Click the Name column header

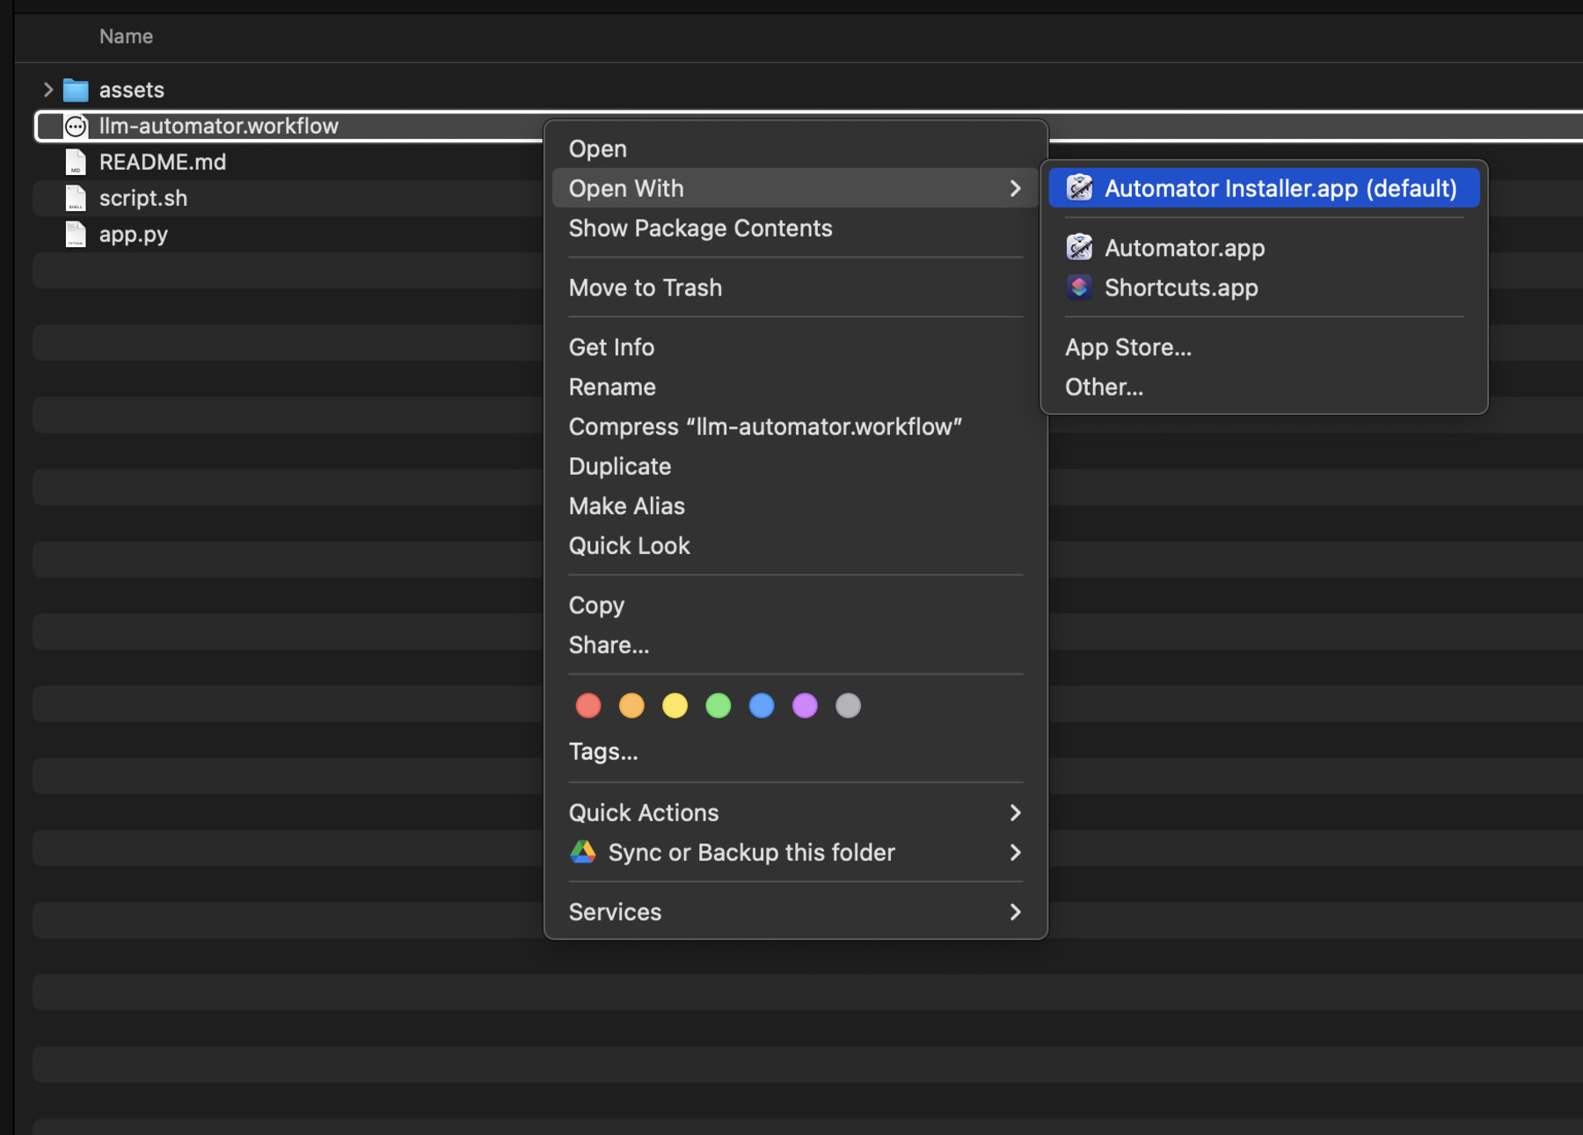(126, 36)
